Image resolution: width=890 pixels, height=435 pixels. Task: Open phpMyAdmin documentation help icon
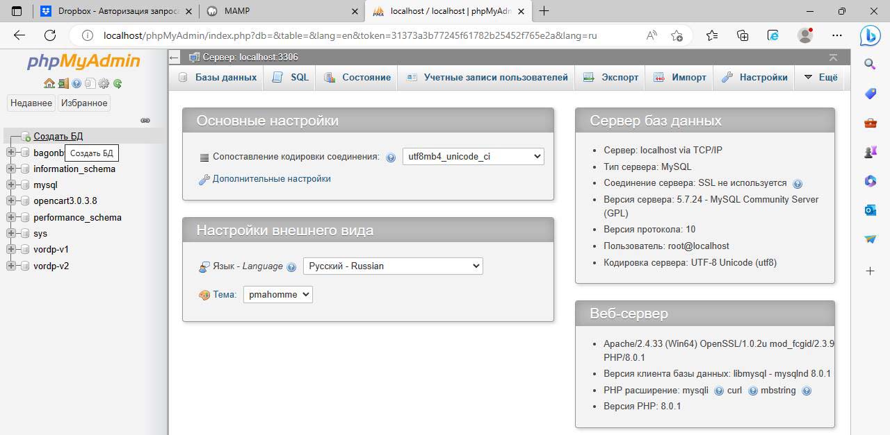(76, 84)
